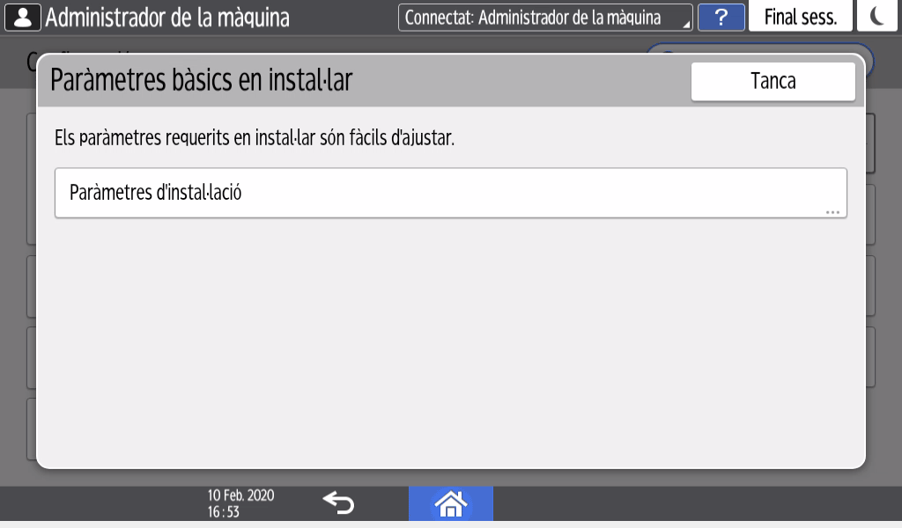This screenshot has width=902, height=528.
Task: Click the corner triangle of the Connectat box
Action: (687, 25)
